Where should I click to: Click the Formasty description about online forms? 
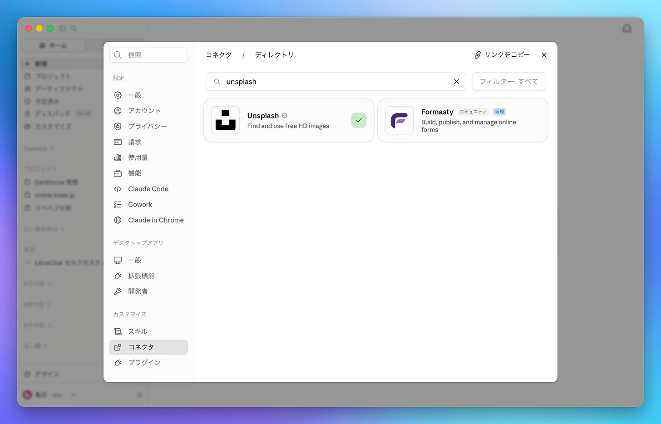click(x=469, y=126)
